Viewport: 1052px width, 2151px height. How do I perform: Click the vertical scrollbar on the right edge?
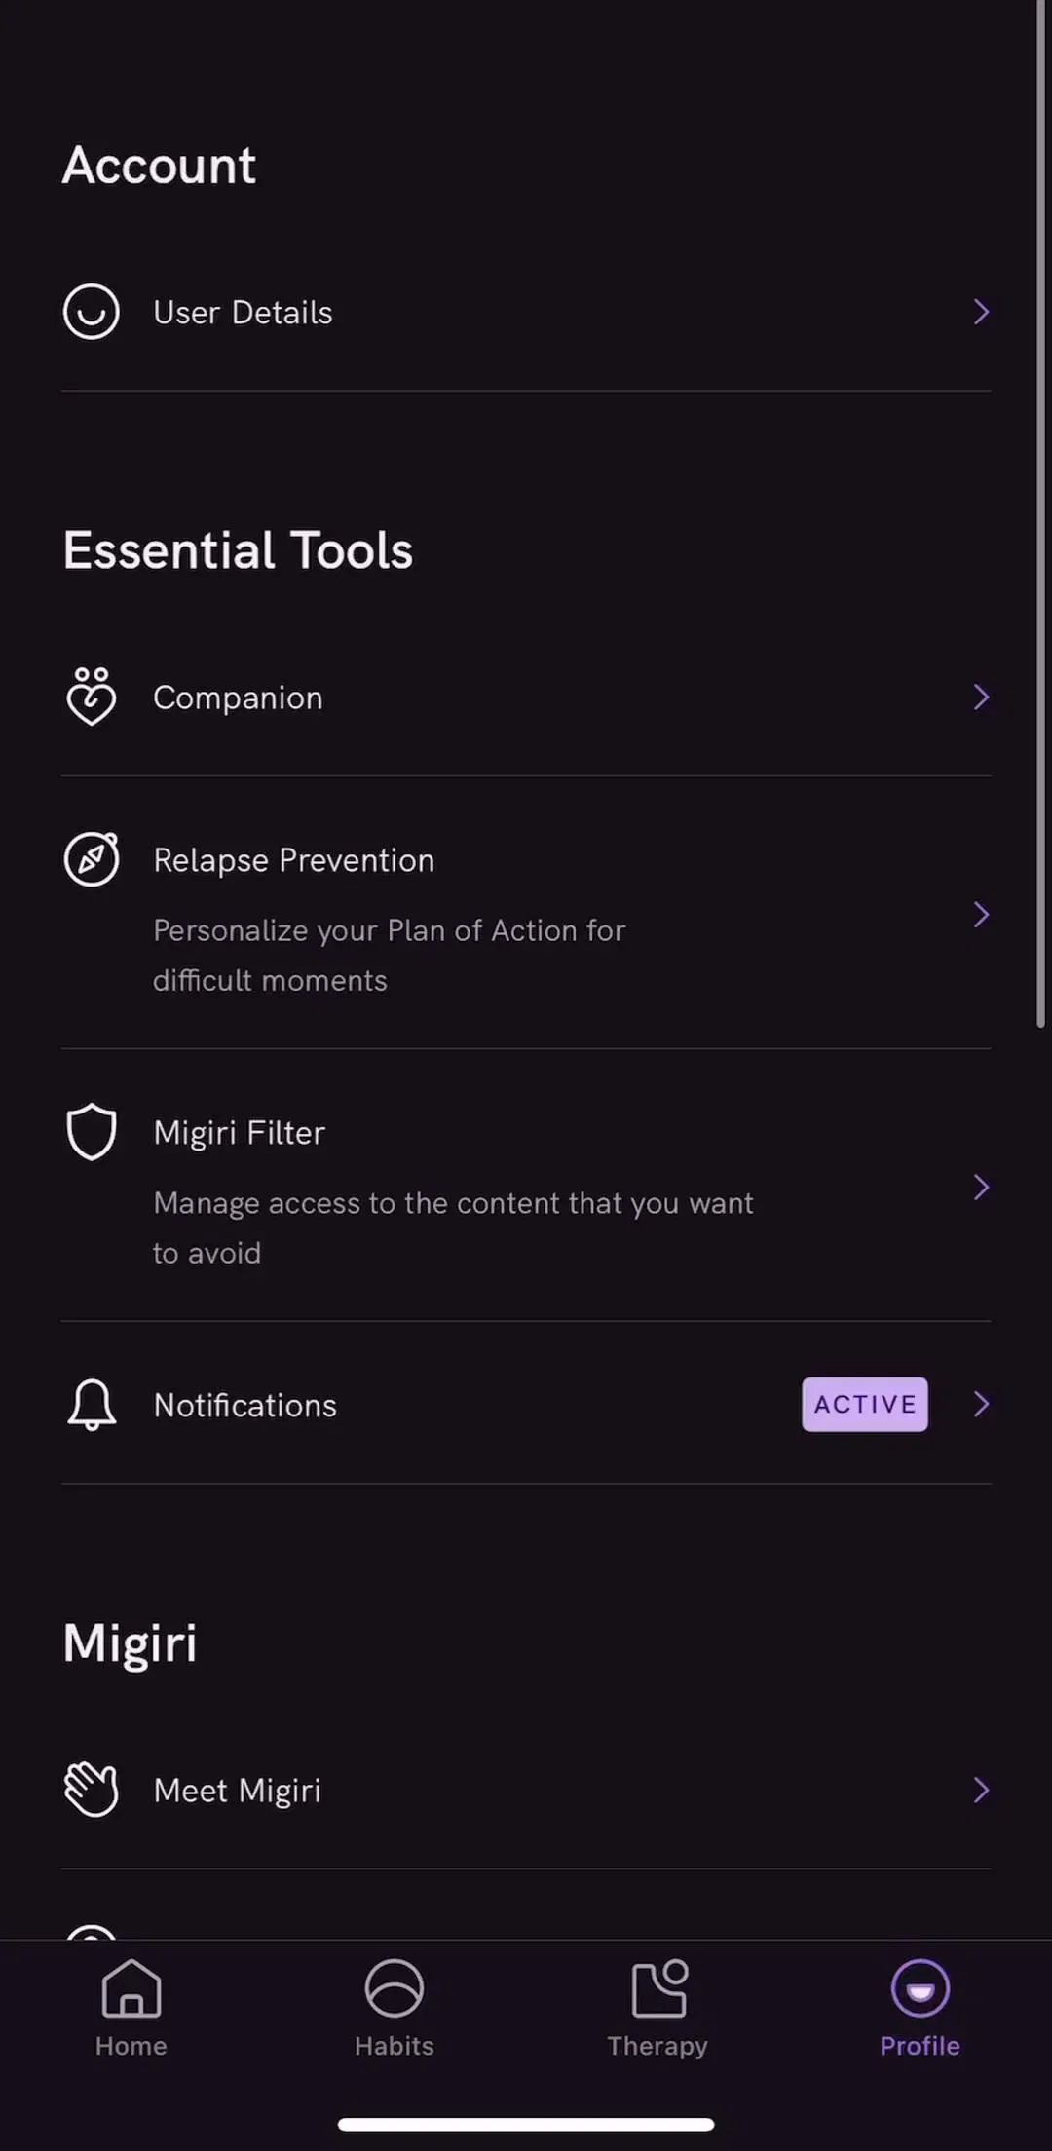point(1040,513)
